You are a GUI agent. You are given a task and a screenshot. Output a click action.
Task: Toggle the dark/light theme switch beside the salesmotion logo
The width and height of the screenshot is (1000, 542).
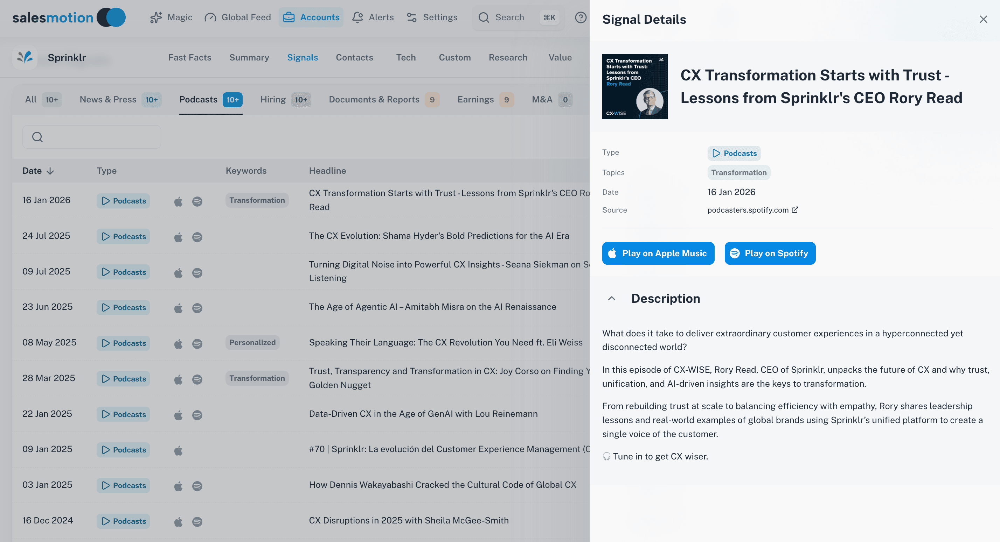(x=111, y=17)
